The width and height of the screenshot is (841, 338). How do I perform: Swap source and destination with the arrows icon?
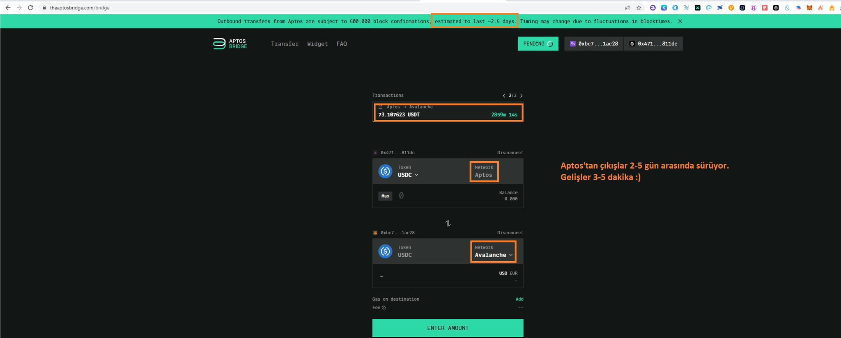[448, 224]
